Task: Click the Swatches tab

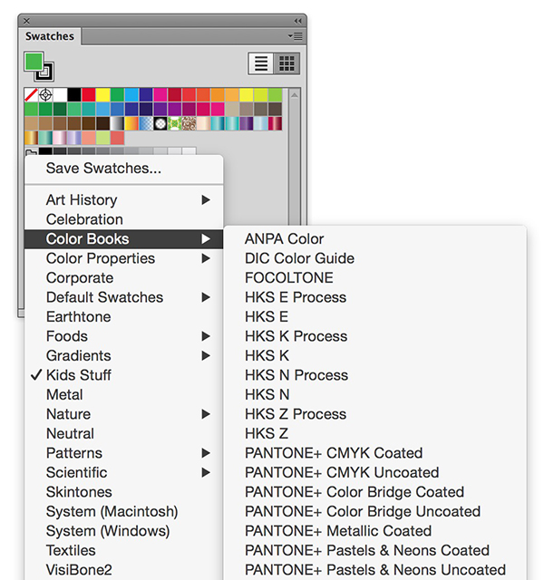Action: coord(50,36)
